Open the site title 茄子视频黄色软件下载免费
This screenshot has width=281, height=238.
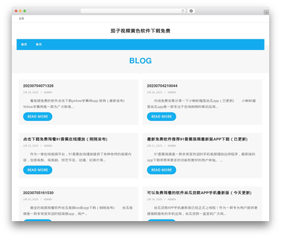pyautogui.click(x=140, y=31)
